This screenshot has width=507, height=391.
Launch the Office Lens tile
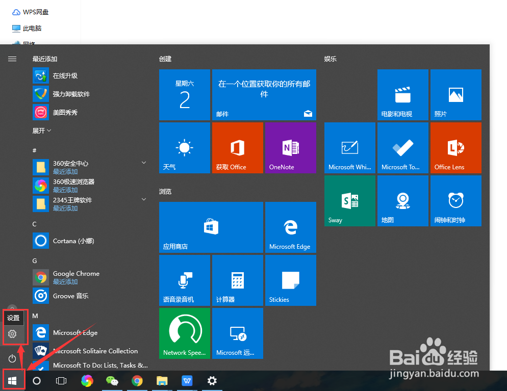tap(455, 147)
